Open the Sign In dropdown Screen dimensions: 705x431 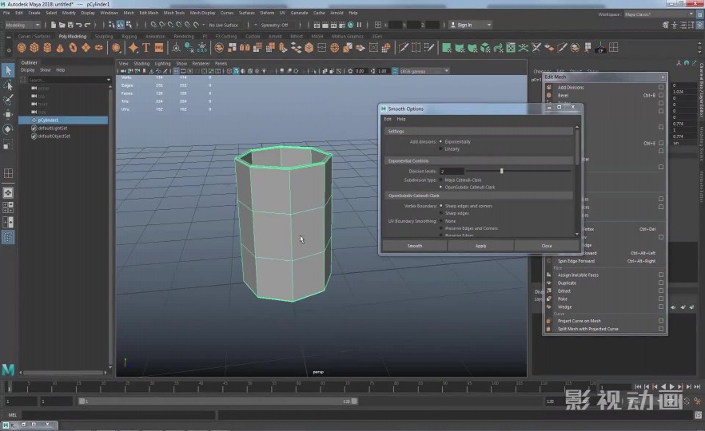[470, 26]
